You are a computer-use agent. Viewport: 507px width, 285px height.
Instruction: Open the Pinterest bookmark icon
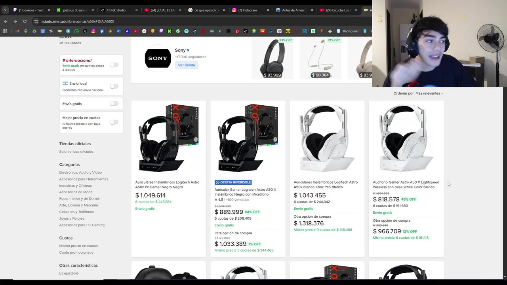click(x=237, y=31)
